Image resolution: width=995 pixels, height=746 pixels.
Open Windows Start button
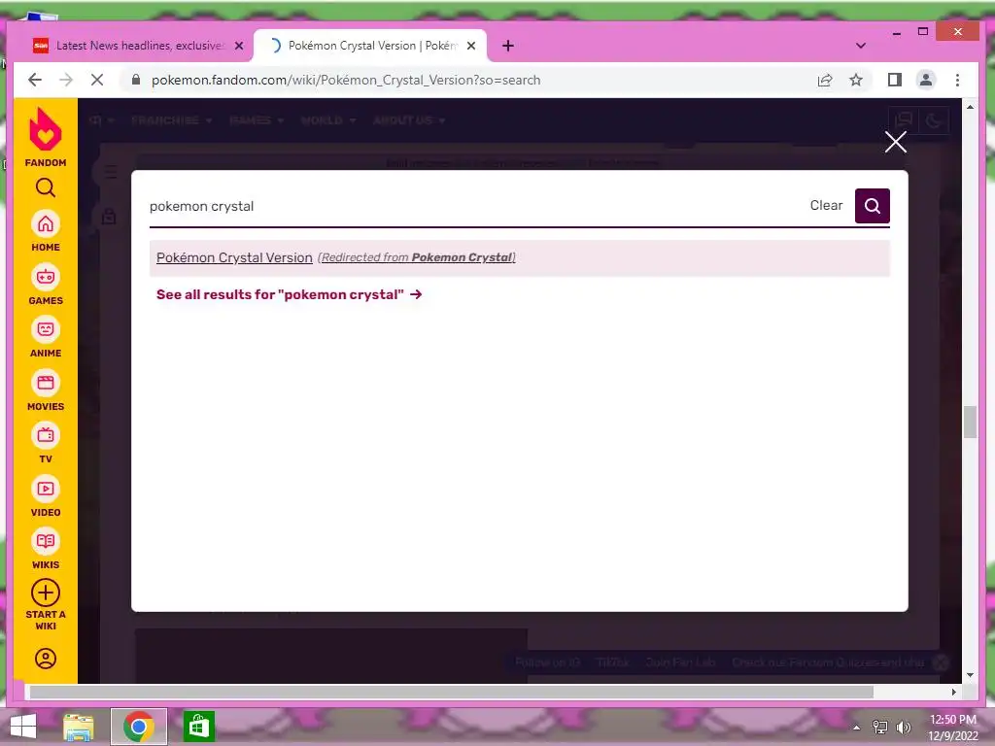[23, 727]
